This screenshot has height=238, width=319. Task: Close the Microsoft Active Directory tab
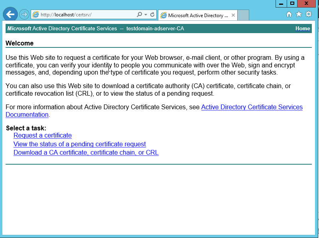tap(233, 16)
